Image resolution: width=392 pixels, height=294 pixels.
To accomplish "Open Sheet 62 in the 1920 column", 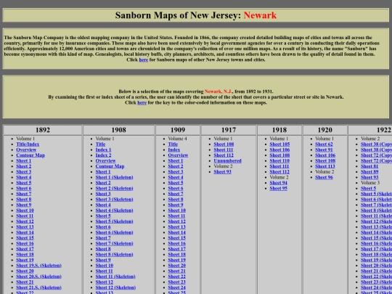I will click(x=324, y=144).
